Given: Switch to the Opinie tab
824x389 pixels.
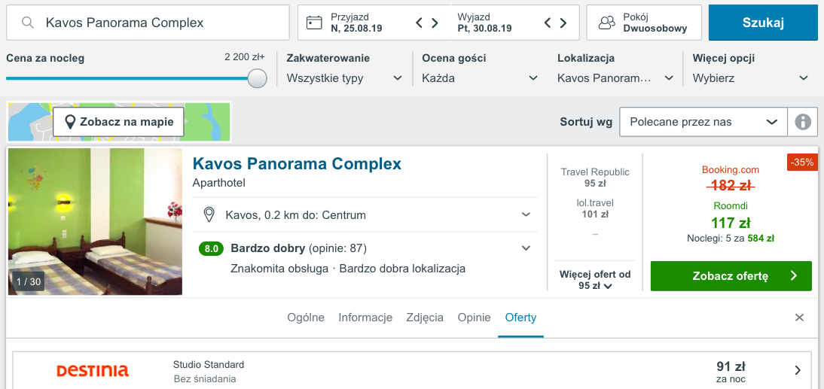Looking at the screenshot, I should [474, 318].
